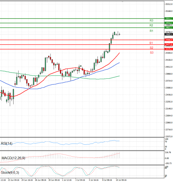Click the 23868.0 price axis value
173x182 pixels.
(169, 74)
